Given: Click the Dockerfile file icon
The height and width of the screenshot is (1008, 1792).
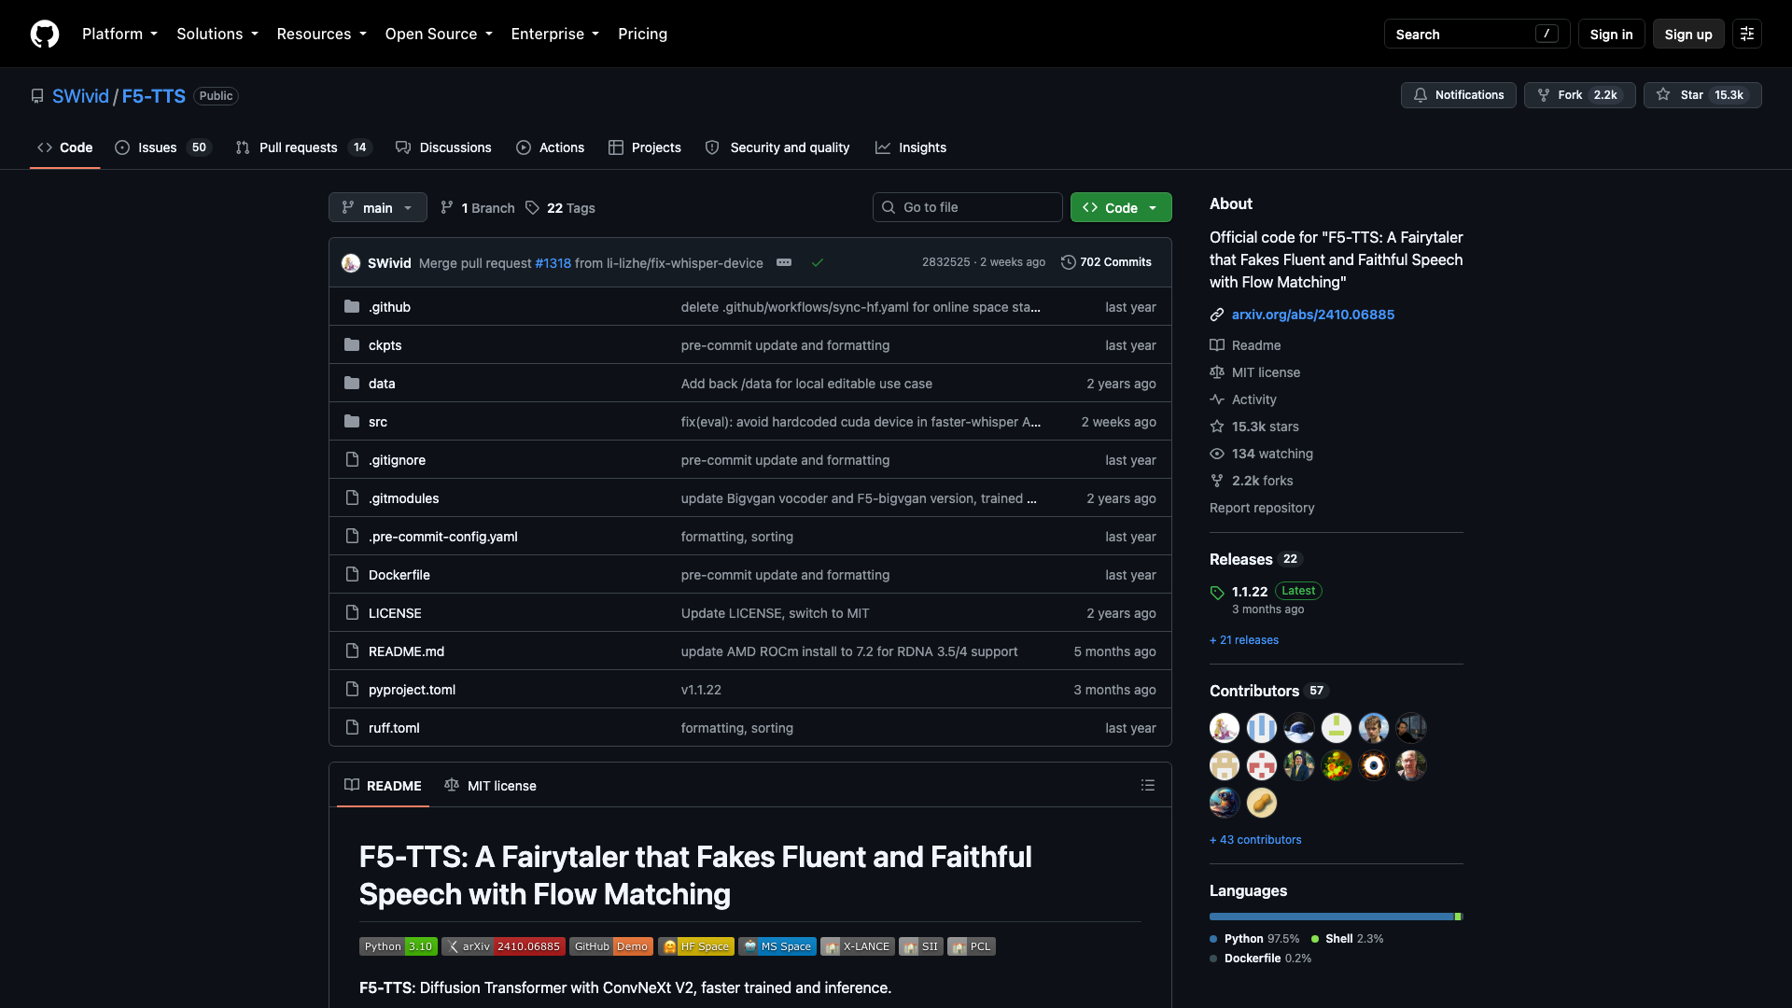Looking at the screenshot, I should click(352, 574).
